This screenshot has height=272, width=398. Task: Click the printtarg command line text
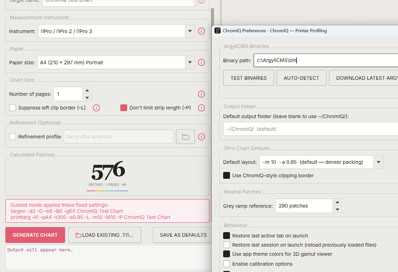tap(91, 217)
